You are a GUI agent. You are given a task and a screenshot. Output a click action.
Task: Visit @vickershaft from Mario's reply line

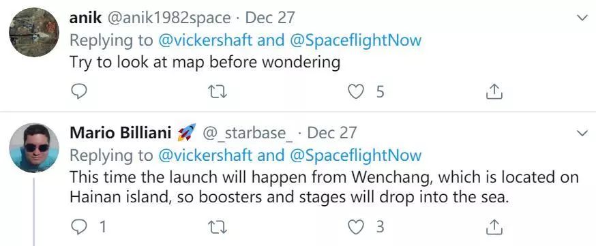pos(205,155)
